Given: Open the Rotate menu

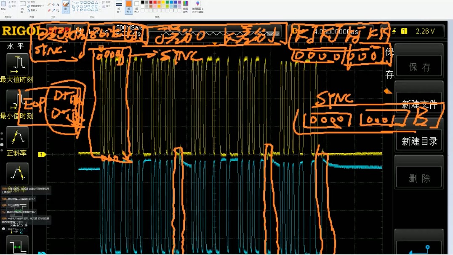Looking at the screenshot, I should tap(33, 10).
